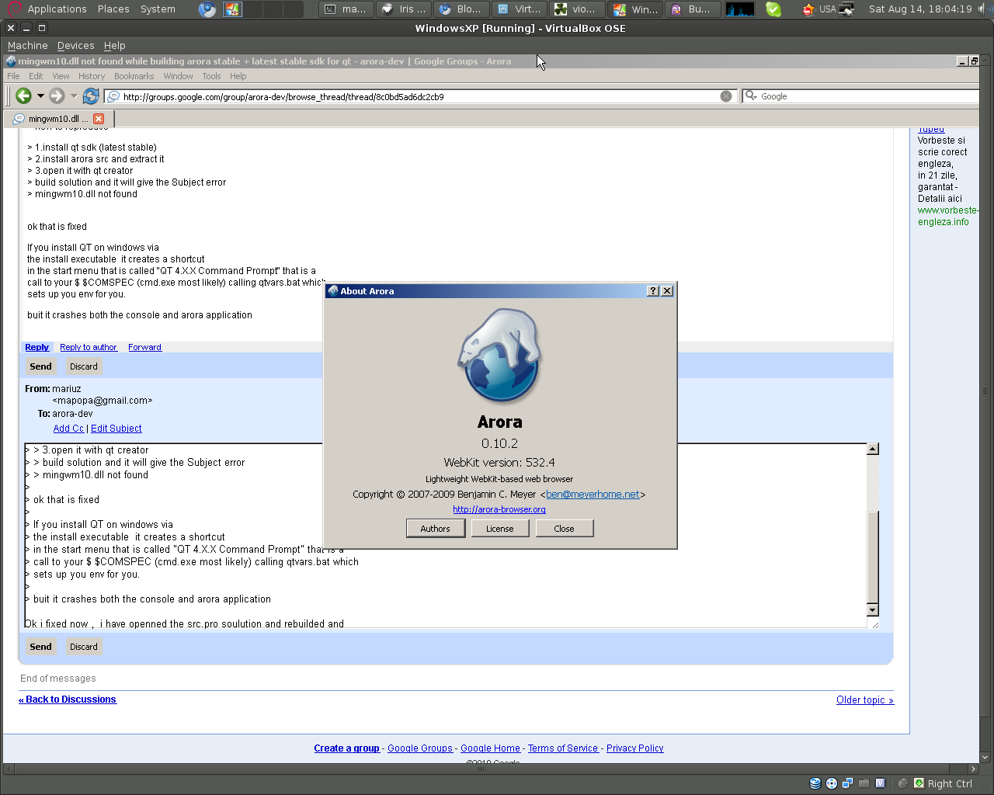This screenshot has height=795, width=994.
Task: Go Back to Discussions
Action: 68,700
